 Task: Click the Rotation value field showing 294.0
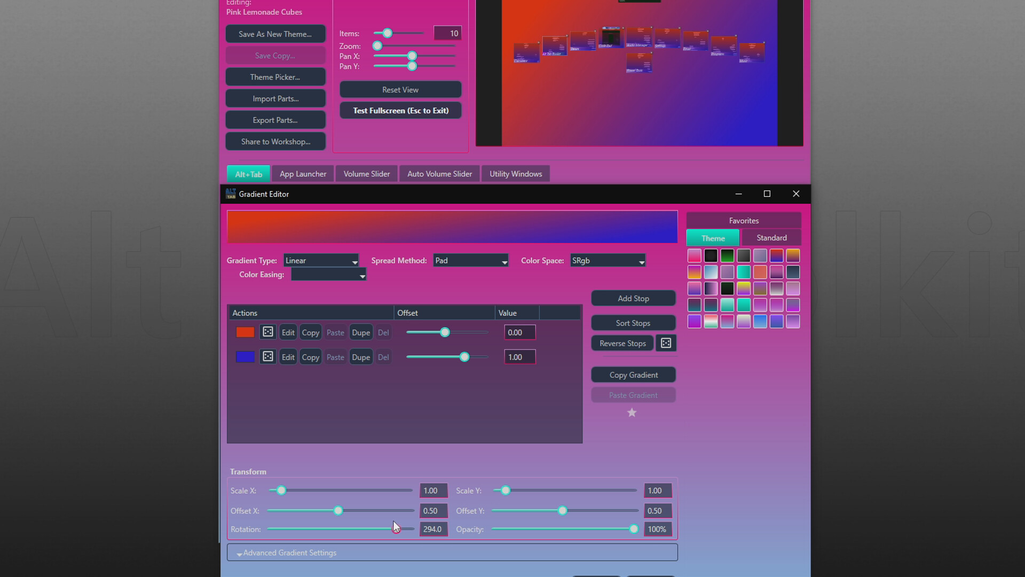click(433, 529)
